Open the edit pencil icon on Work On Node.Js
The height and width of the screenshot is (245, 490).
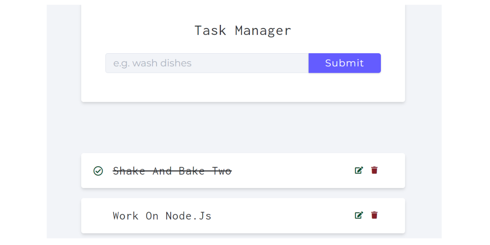pyautogui.click(x=359, y=215)
